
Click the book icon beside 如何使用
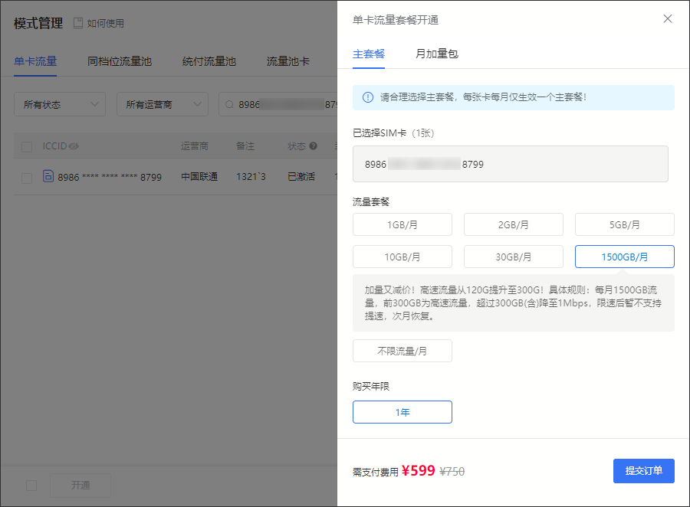tap(78, 23)
